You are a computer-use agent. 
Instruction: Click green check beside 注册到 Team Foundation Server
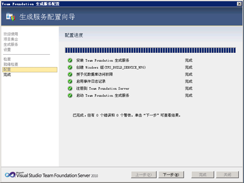70,89
